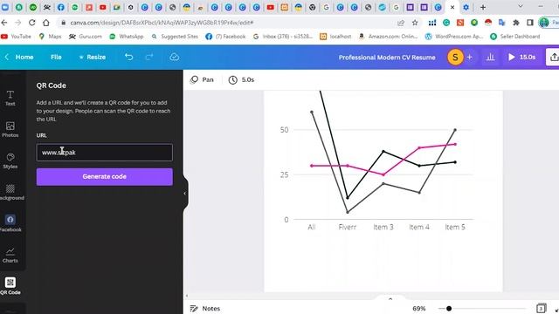Open the Notes panel
The image size is (559, 314).
(x=205, y=308)
